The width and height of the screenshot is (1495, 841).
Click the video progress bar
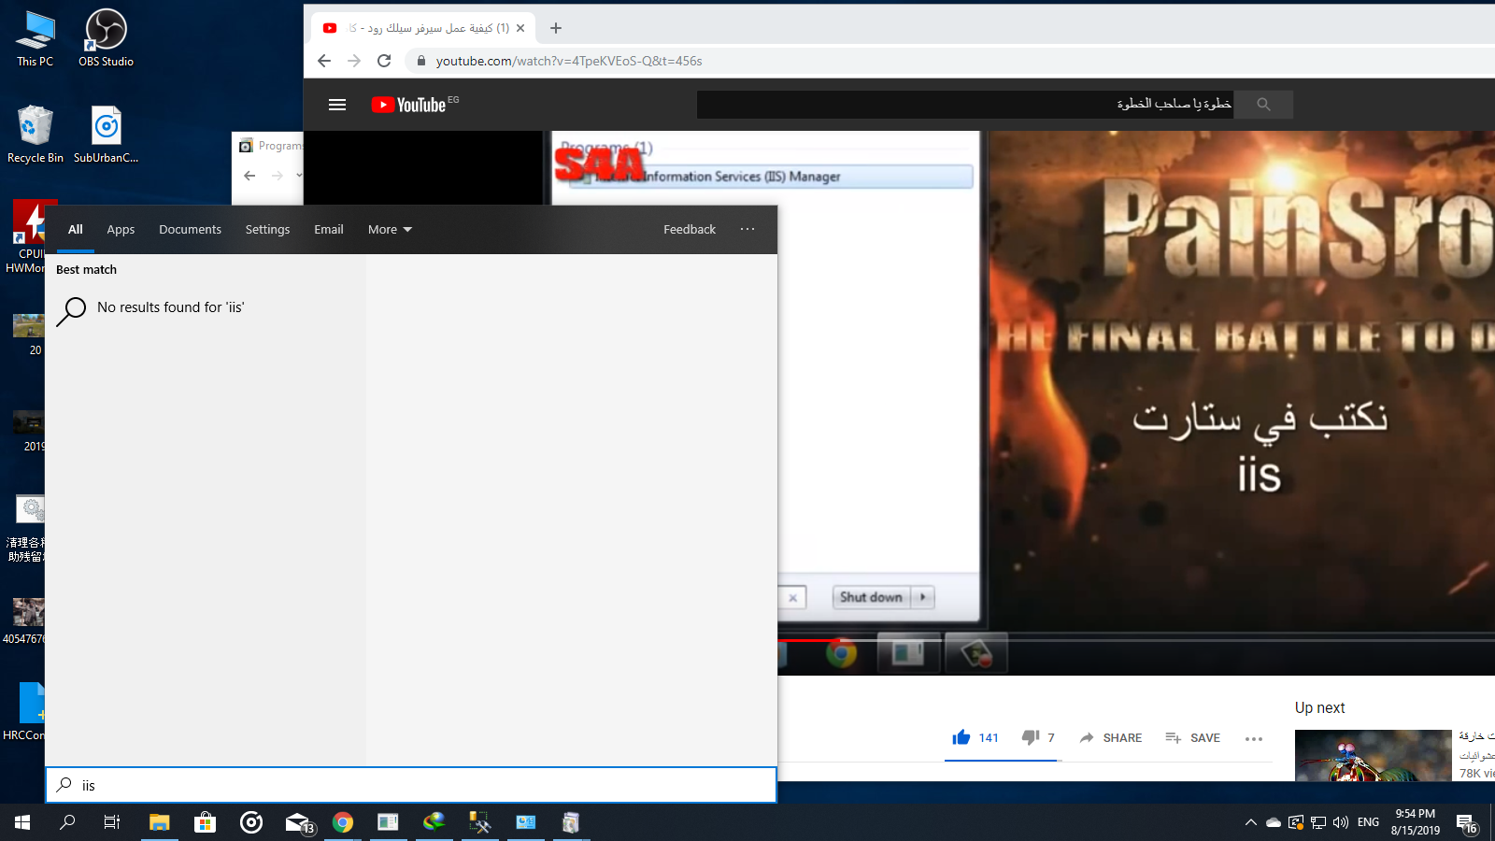coord(1136,640)
